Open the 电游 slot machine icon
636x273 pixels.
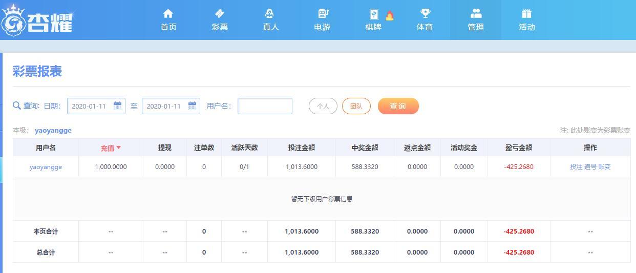tap(323, 13)
